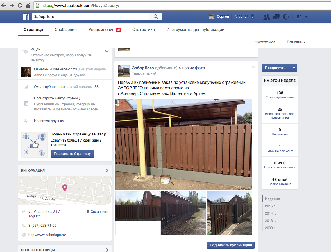
Task: Open the account menu dropdown arrow
Action: pos(306,17)
